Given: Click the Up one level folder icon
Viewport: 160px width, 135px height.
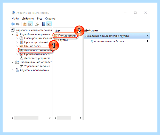Looking at the screenshot, I should pos(25,24).
